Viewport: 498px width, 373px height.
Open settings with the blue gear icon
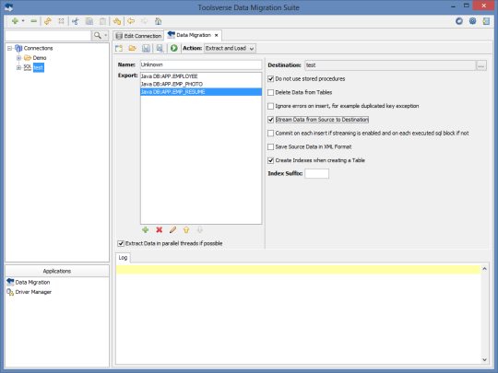[472, 21]
